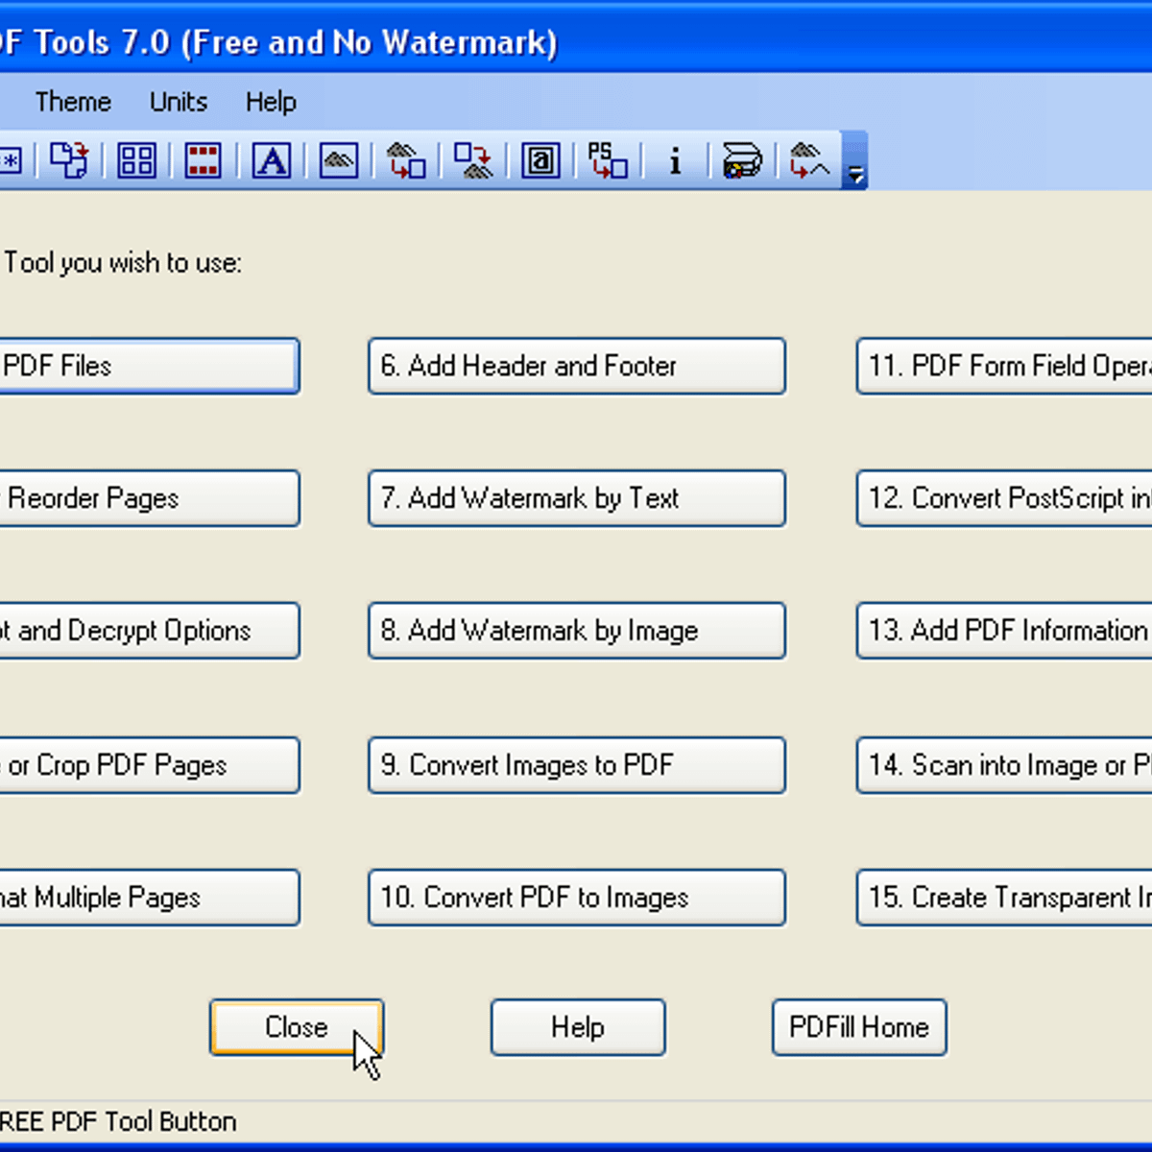Viewport: 1152px width, 1152px height.
Task: Click the convert images to PDF icon
Action: tap(406, 160)
